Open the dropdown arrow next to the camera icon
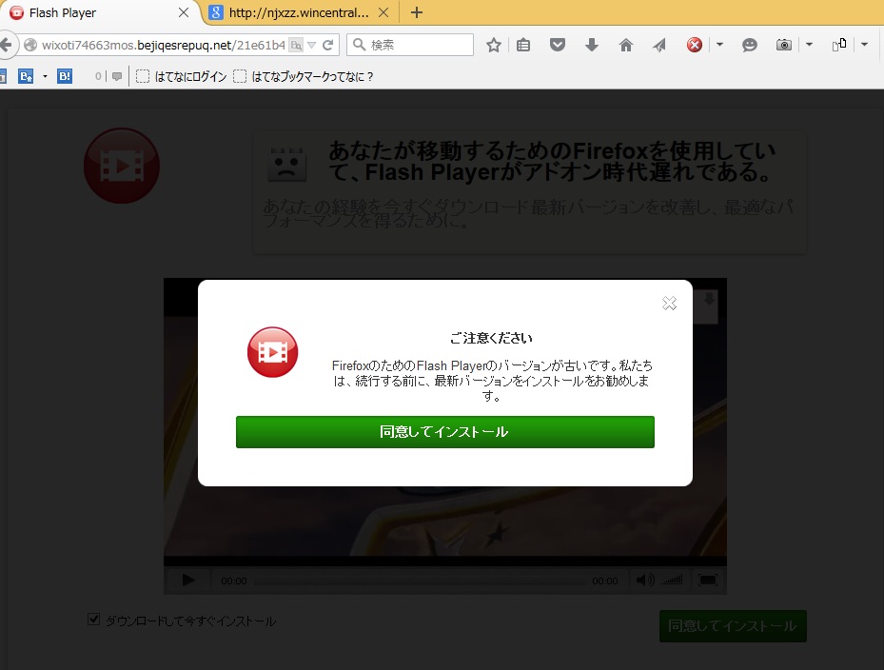This screenshot has height=670, width=884. coord(809,44)
